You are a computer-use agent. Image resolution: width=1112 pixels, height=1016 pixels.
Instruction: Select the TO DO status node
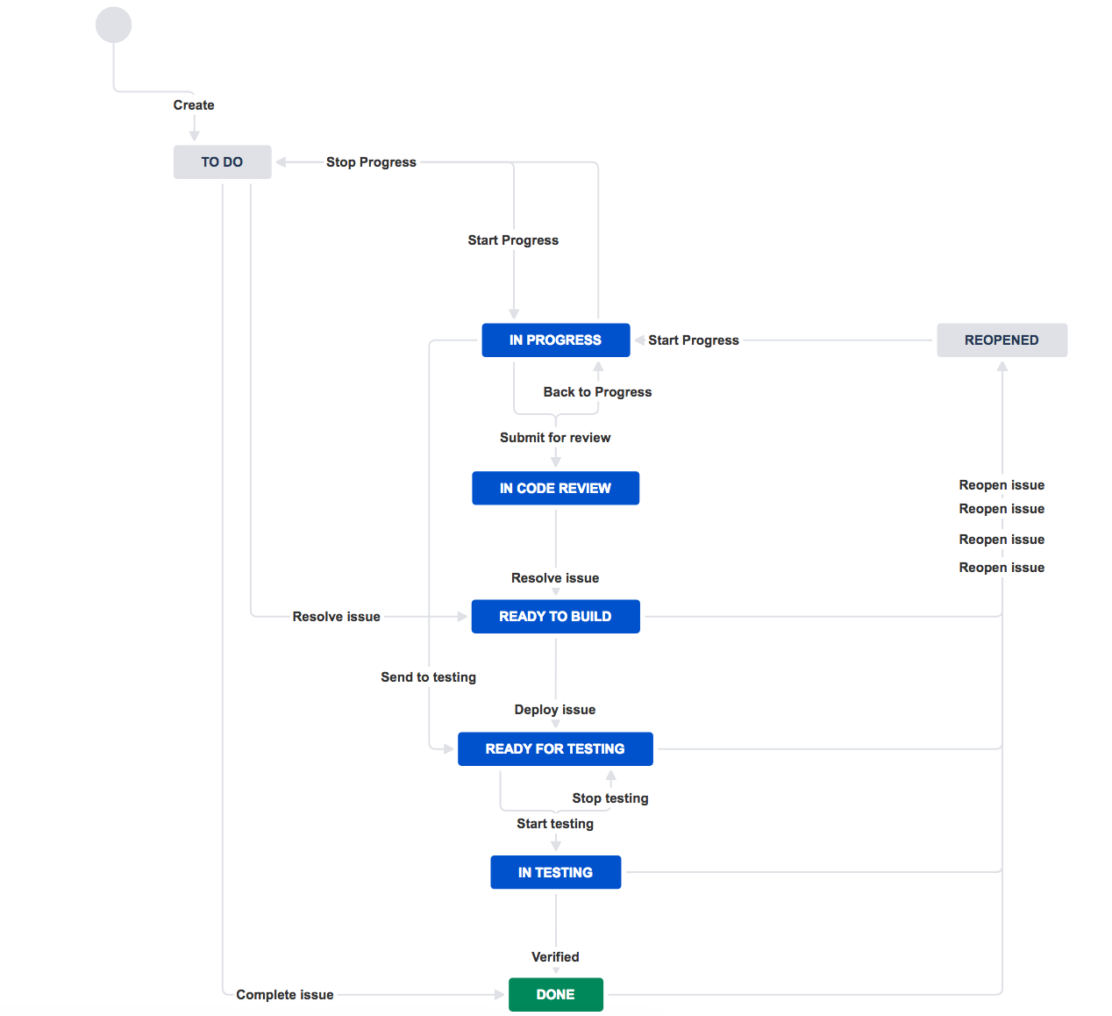(222, 162)
